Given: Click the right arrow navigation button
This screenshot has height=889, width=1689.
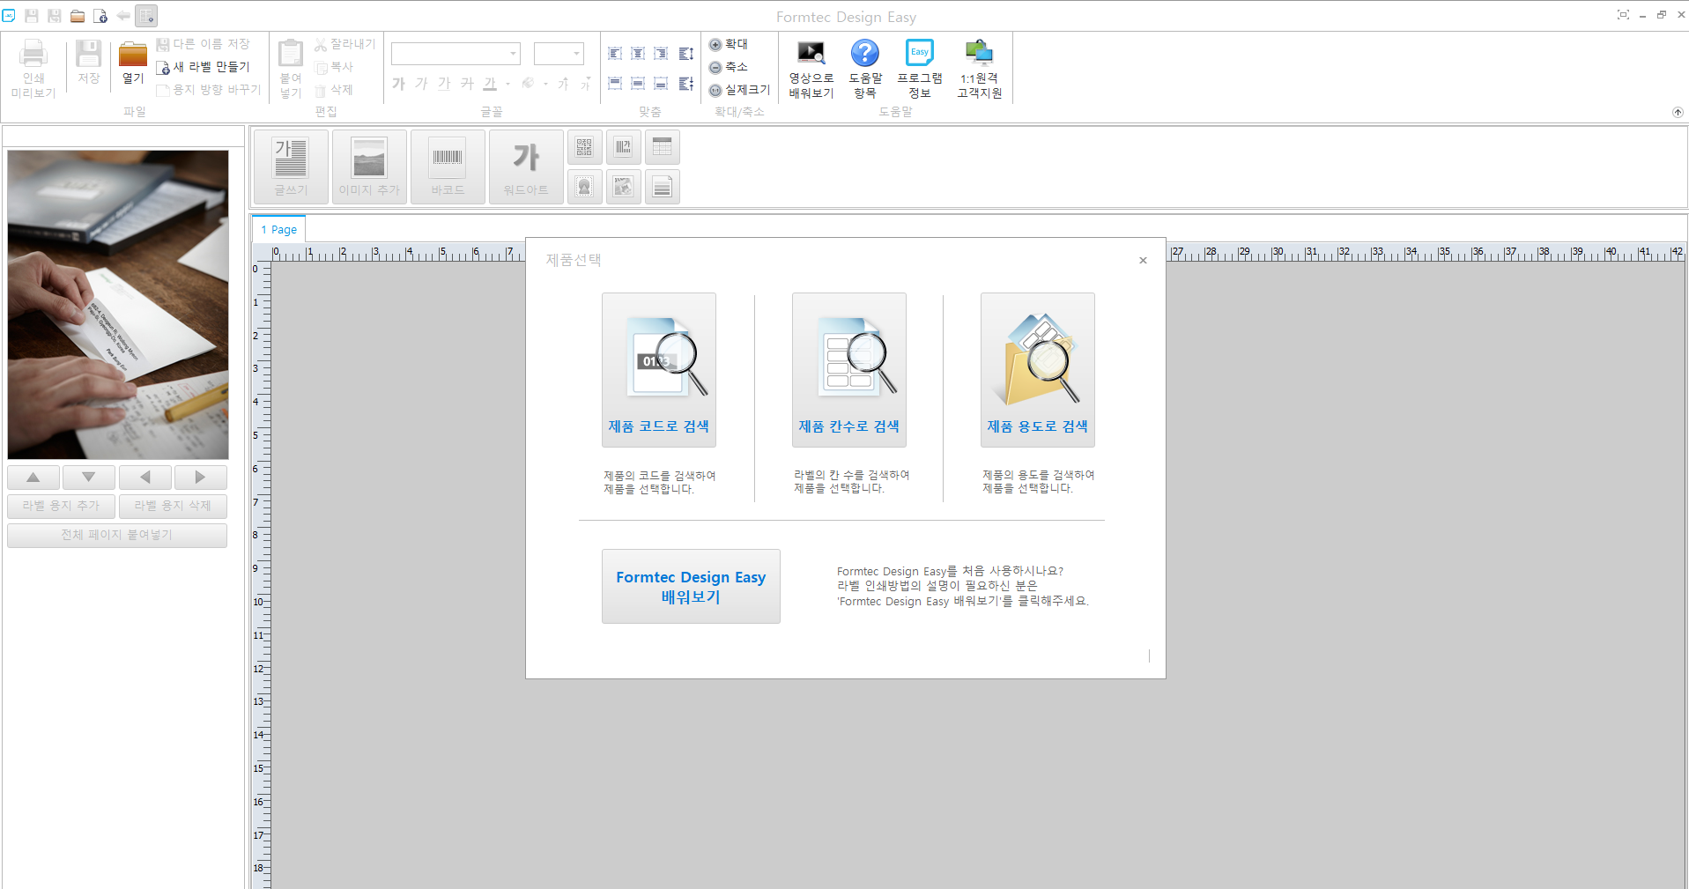Looking at the screenshot, I should (x=201, y=478).
